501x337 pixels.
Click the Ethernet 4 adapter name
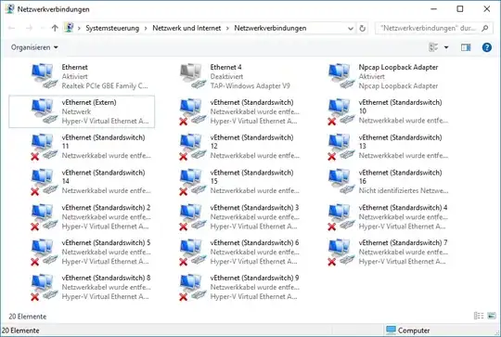tap(225, 67)
